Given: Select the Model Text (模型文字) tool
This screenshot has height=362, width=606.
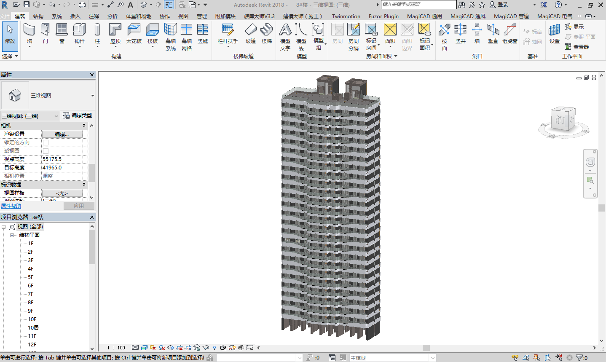Looking at the screenshot, I should (285, 37).
